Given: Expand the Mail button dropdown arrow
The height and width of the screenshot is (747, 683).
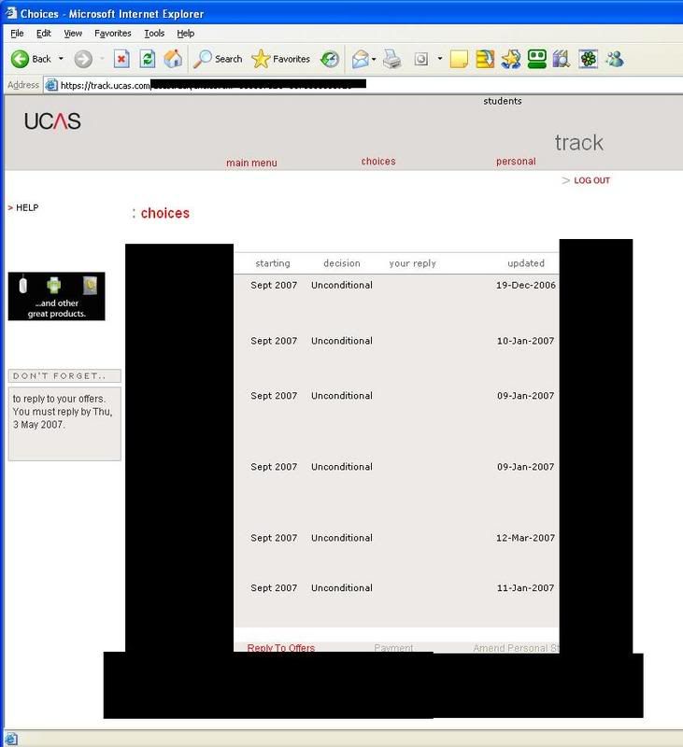Looking at the screenshot, I should 374,59.
